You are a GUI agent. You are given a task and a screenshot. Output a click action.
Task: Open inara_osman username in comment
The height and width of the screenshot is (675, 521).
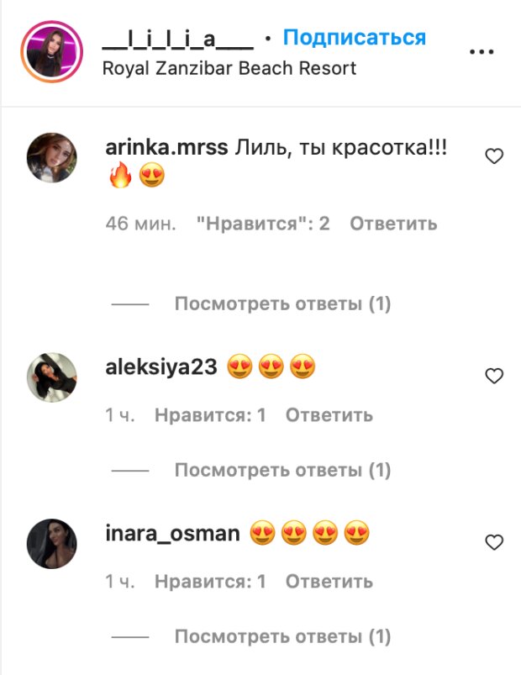click(172, 534)
